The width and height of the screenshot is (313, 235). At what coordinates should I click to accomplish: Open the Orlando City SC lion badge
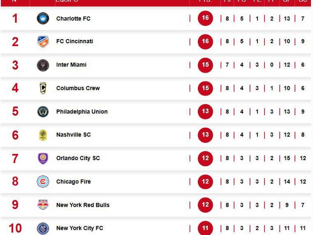coord(44,158)
